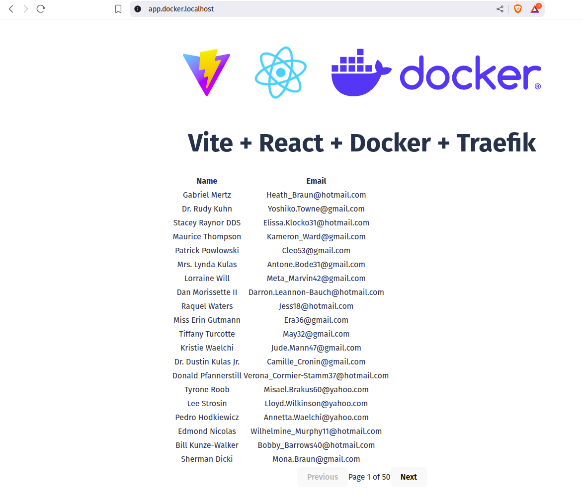This screenshot has width=583, height=502.
Task: Click the 'Page 1 of 50' indicator
Action: (x=369, y=477)
